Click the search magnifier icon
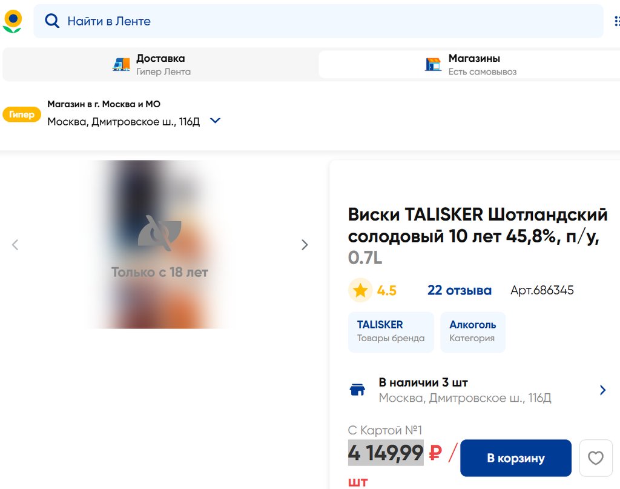Screen dimensions: 620x489 [53, 21]
